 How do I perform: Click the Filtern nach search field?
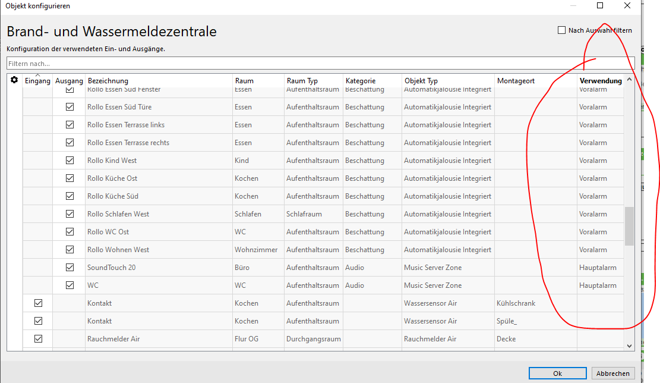321,63
